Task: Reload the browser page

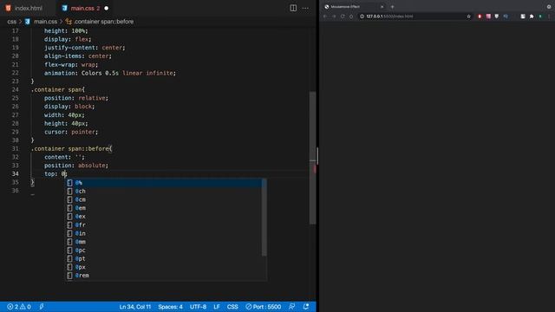Action: (x=343, y=16)
